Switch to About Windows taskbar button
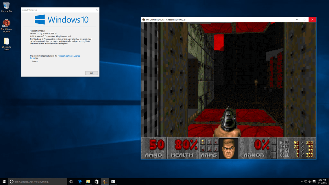329x185 pixels. (x=113, y=182)
